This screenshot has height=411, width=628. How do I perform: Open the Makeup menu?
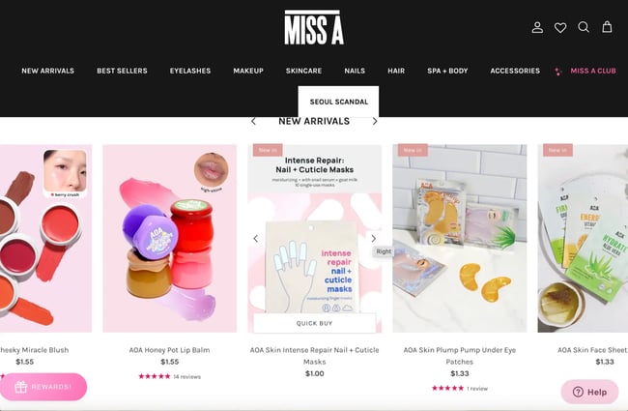(x=248, y=71)
